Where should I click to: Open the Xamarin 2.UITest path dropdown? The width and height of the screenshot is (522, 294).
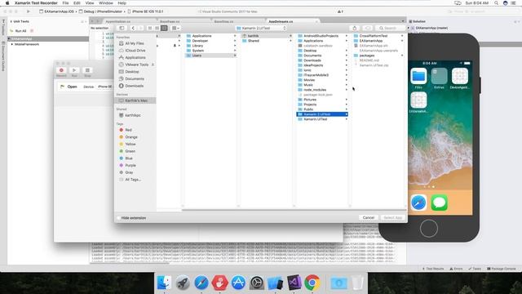261,28
